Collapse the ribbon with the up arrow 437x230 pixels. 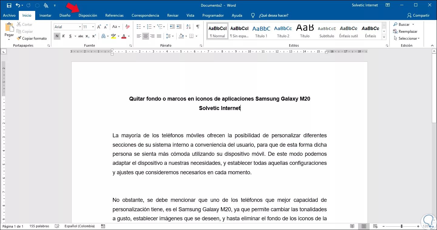(x=432, y=45)
